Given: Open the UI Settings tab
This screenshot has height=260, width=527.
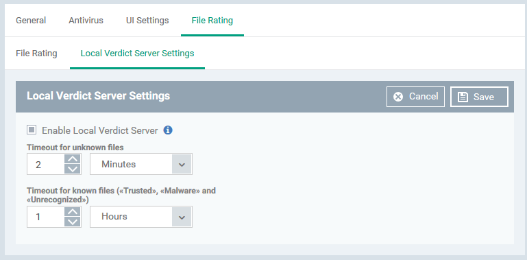Looking at the screenshot, I should (147, 20).
